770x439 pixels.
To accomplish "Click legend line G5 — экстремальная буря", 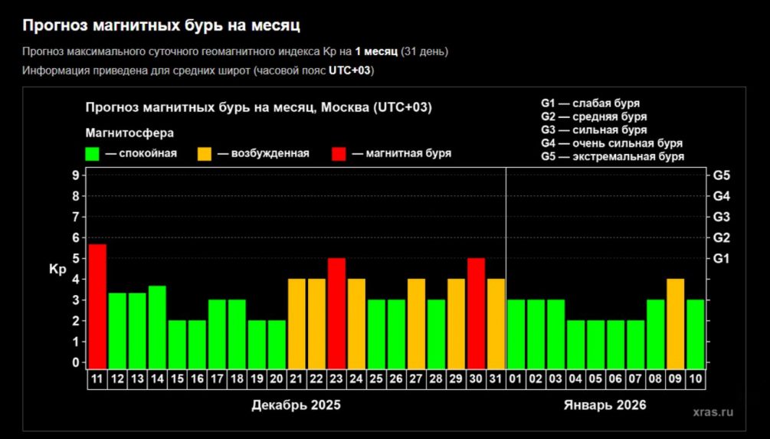I will 612,156.
